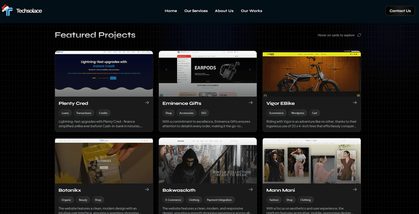The height and width of the screenshot is (214, 419).
Task: Select the Ecommerce tag under Vigor EBike
Action: point(276,113)
